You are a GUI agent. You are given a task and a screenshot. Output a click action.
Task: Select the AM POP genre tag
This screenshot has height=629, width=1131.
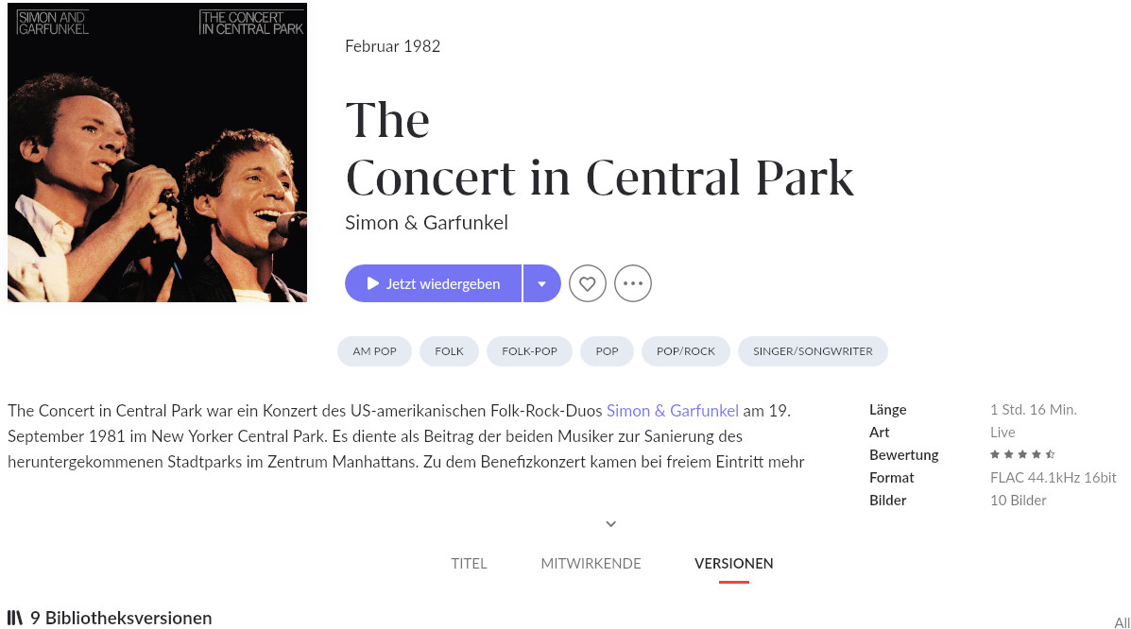[x=374, y=351]
